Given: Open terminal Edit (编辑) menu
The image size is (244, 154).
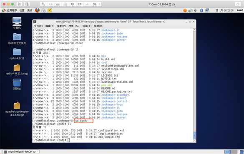Looking at the screenshot, I should point(50,26).
